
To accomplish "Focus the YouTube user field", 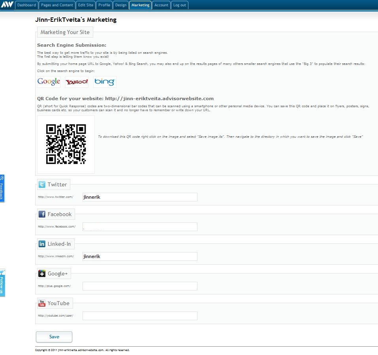I will [140, 316].
